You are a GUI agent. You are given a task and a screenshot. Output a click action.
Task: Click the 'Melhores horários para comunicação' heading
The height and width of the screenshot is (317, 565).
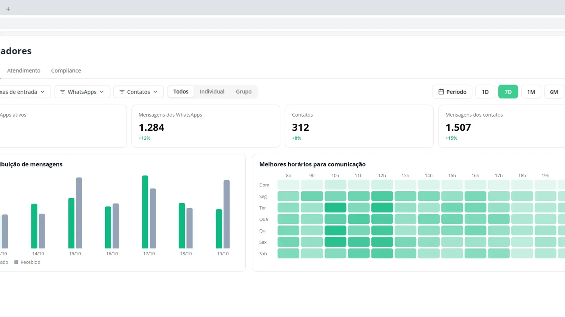click(x=313, y=164)
